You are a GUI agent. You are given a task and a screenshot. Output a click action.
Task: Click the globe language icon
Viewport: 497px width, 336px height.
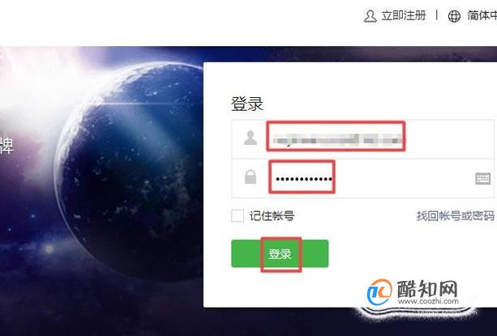(x=454, y=16)
